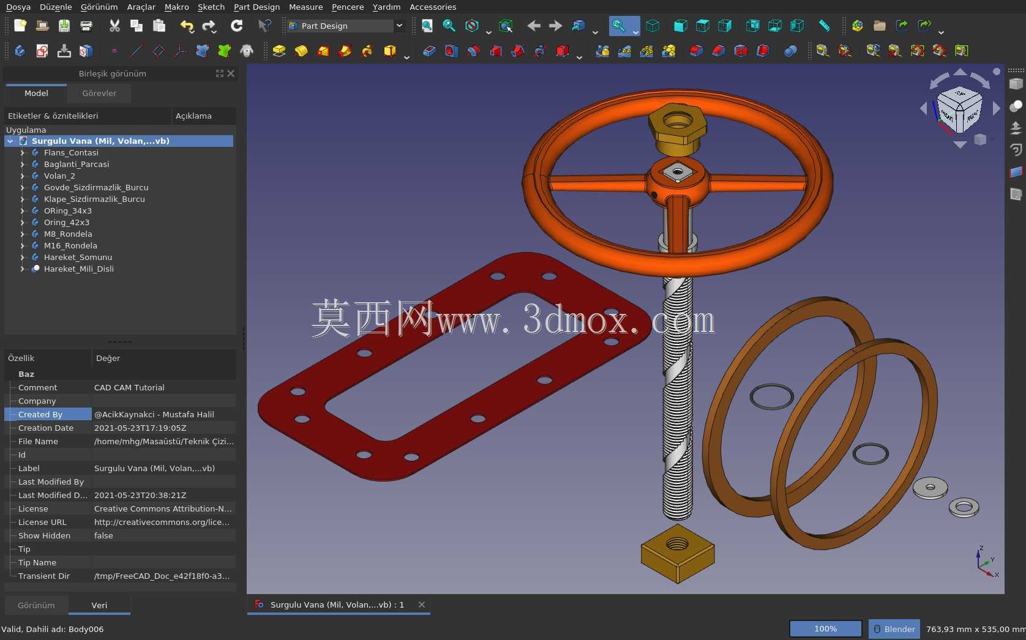This screenshot has height=640, width=1026.
Task: Click the Pad extrude tool icon
Action: click(279, 51)
